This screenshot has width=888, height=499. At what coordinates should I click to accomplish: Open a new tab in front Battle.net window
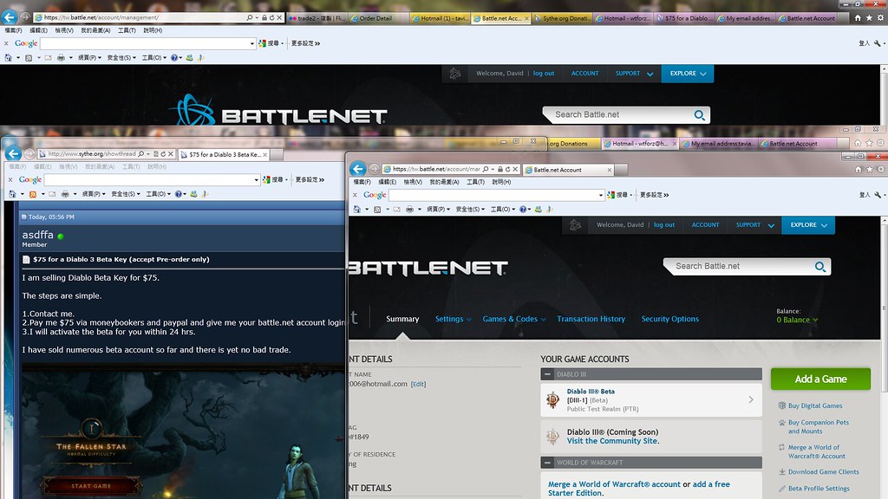click(621, 170)
